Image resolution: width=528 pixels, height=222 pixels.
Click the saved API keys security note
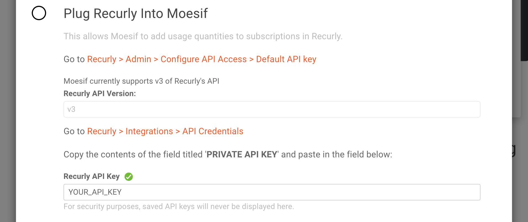179,207
